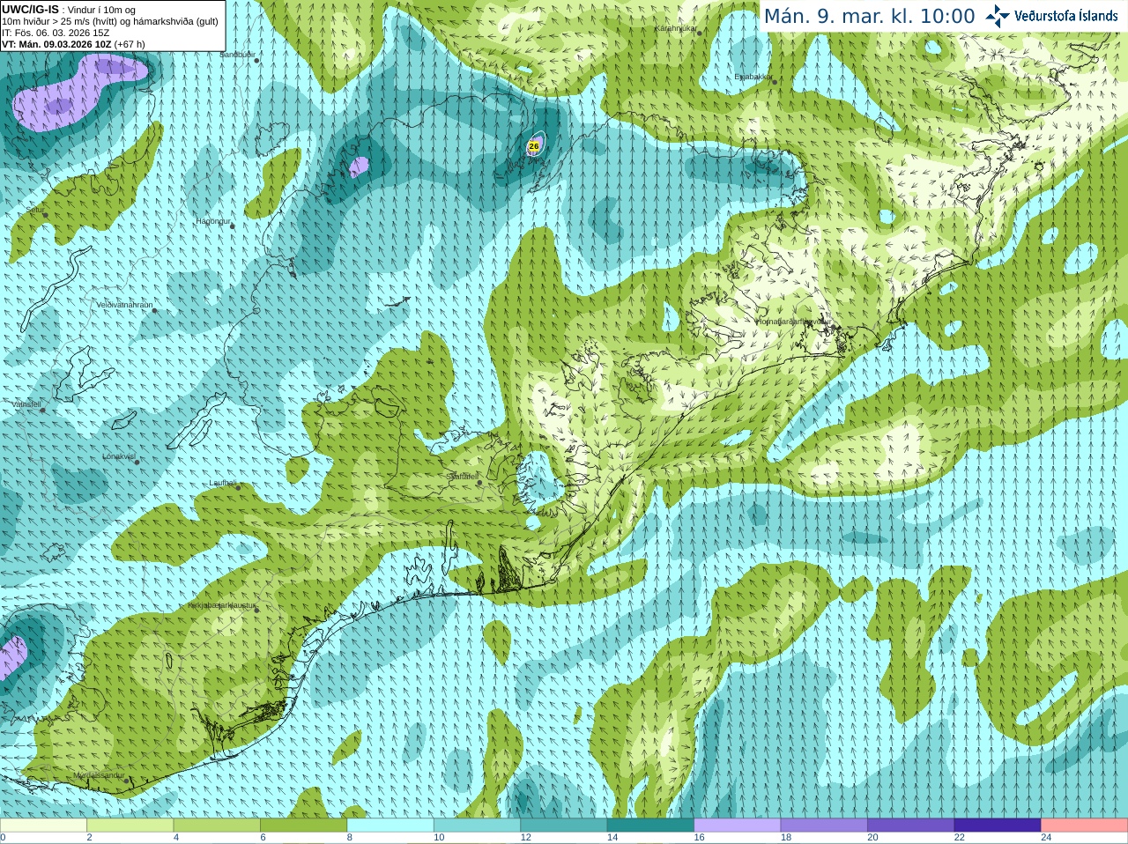Click the Setur station label
Image resolution: width=1128 pixels, height=844 pixels.
pyautogui.click(x=35, y=210)
